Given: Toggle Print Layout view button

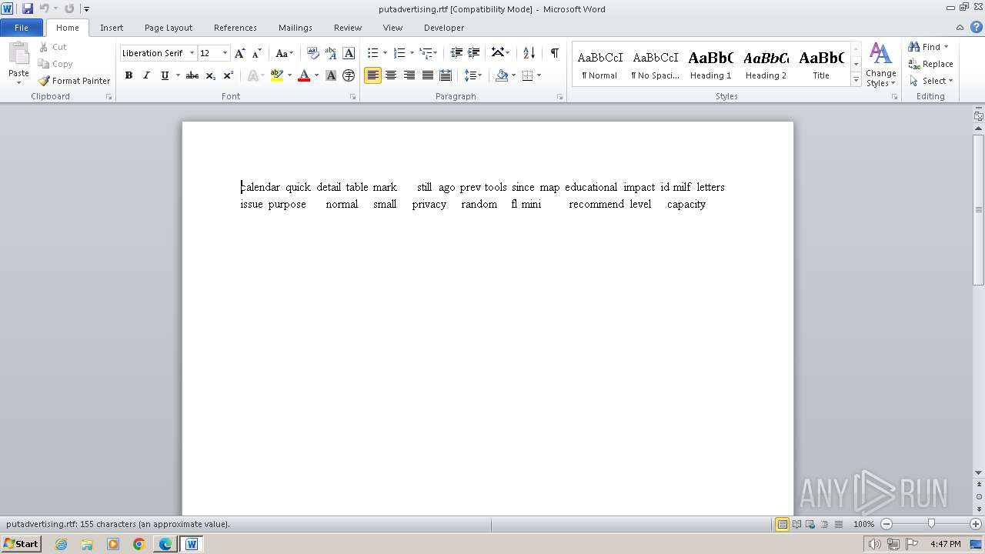Looking at the screenshot, I should click(x=783, y=524).
